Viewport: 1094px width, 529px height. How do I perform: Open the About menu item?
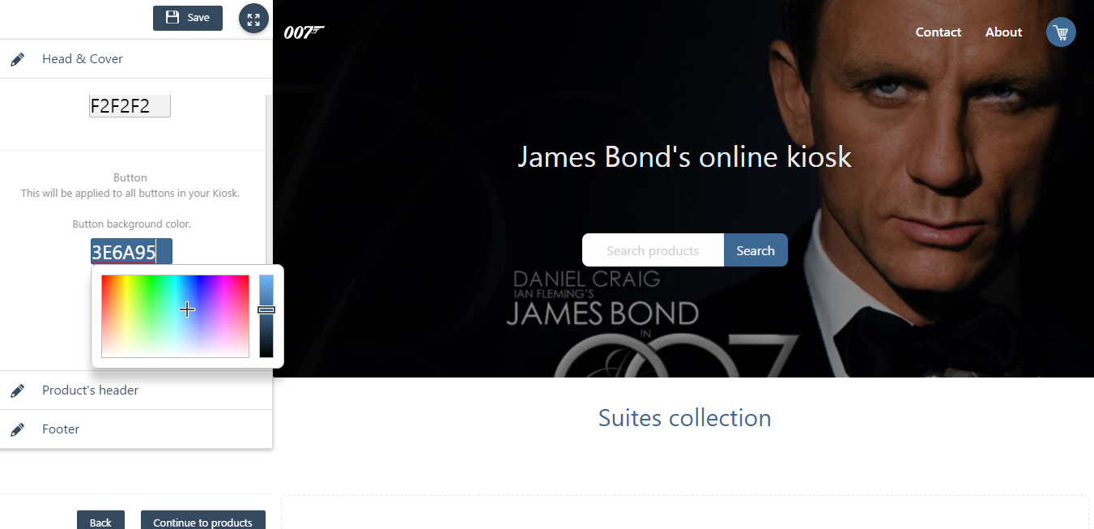1003,32
